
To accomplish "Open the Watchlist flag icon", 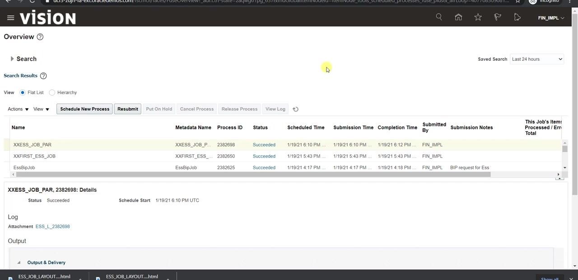I will [x=498, y=17].
